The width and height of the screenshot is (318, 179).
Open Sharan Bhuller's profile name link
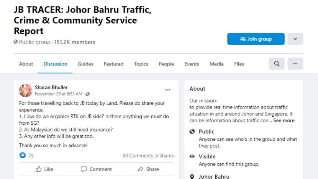point(51,88)
